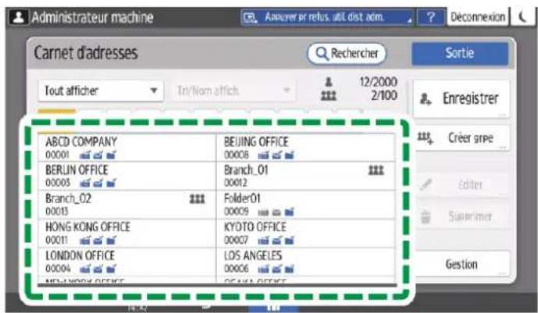Viewport: 538px width, 313px height.
Task: Click the registered users count 12/2000
Action: 378,82
